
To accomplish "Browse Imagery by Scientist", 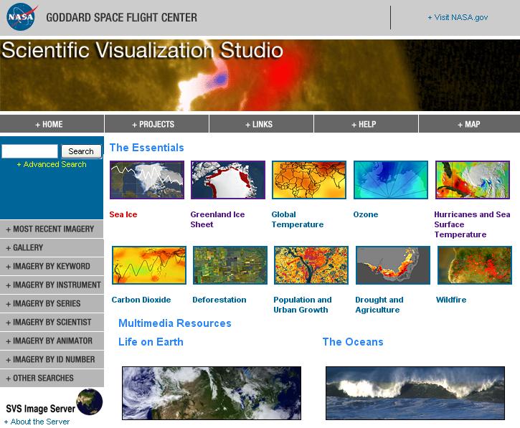I will [x=52, y=322].
